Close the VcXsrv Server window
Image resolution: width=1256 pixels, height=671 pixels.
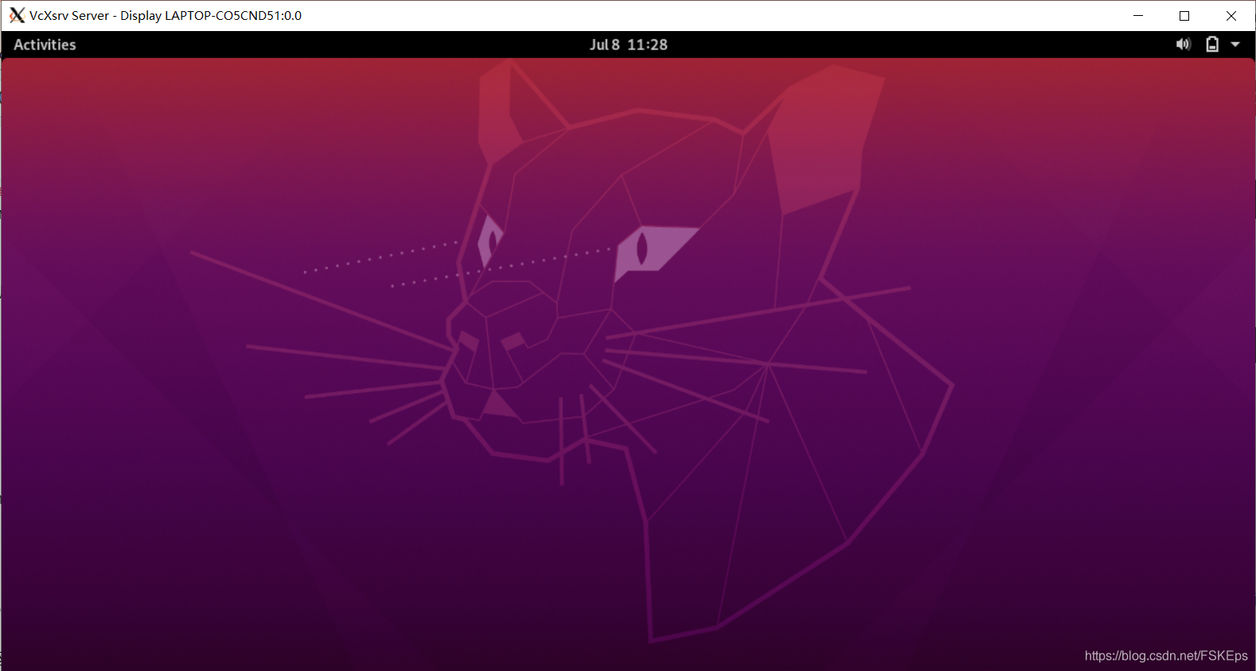point(1231,15)
